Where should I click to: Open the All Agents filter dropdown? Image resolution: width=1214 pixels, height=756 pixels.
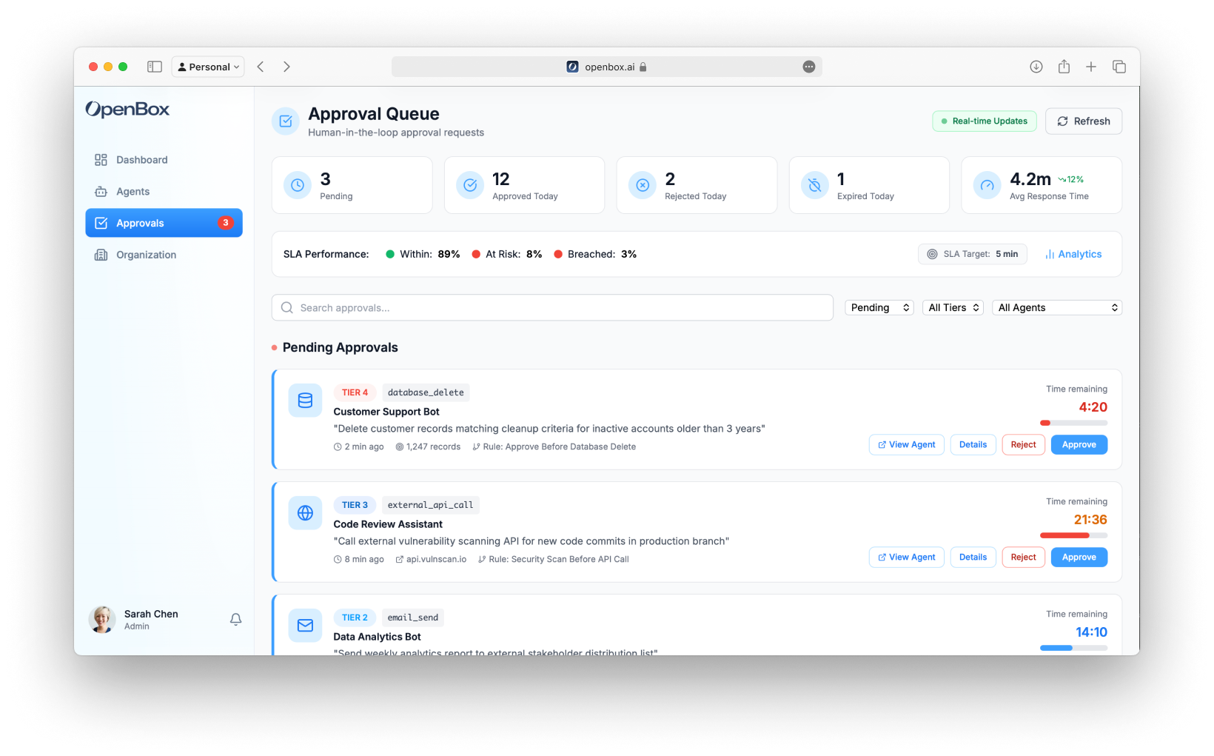pos(1056,308)
